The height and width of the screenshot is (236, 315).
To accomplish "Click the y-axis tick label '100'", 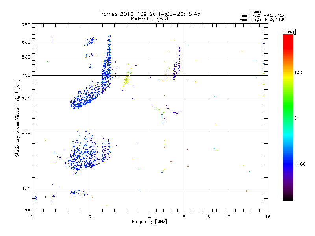I will click(x=26, y=189).
